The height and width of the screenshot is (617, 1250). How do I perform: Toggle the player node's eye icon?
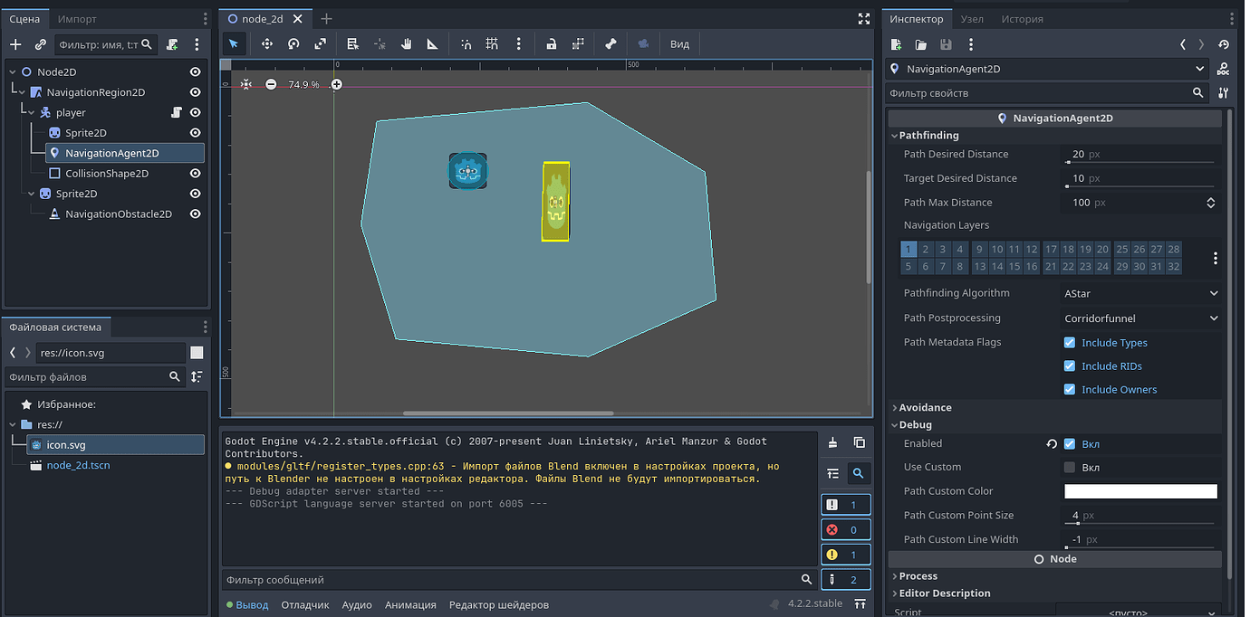(x=195, y=113)
